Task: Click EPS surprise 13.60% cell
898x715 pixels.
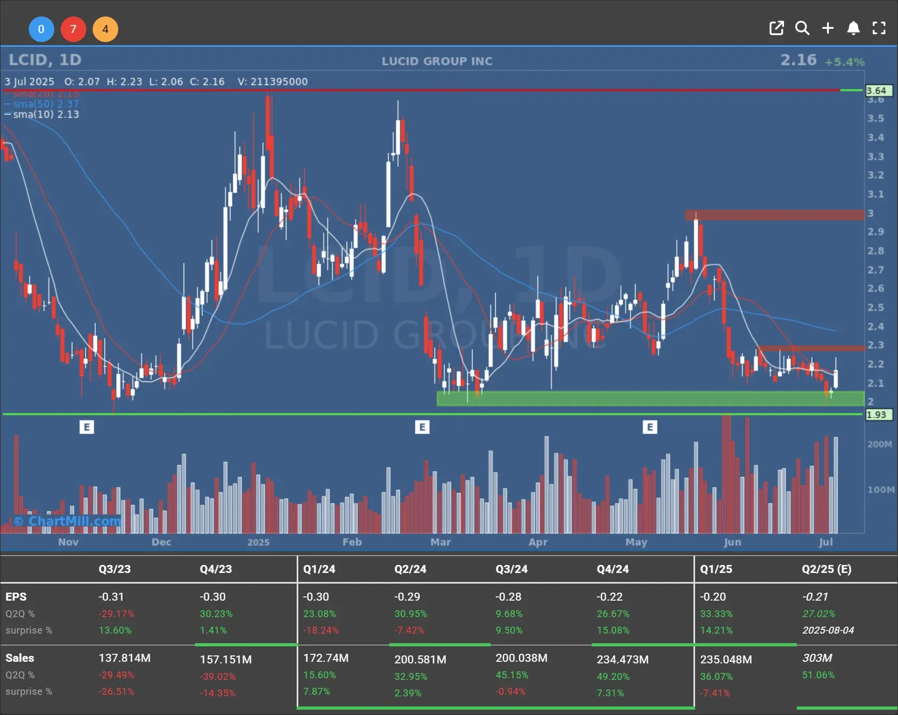Action: [x=115, y=630]
